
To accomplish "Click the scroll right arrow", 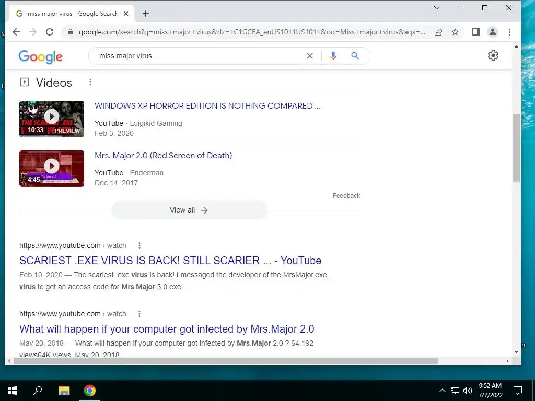I will [508, 361].
